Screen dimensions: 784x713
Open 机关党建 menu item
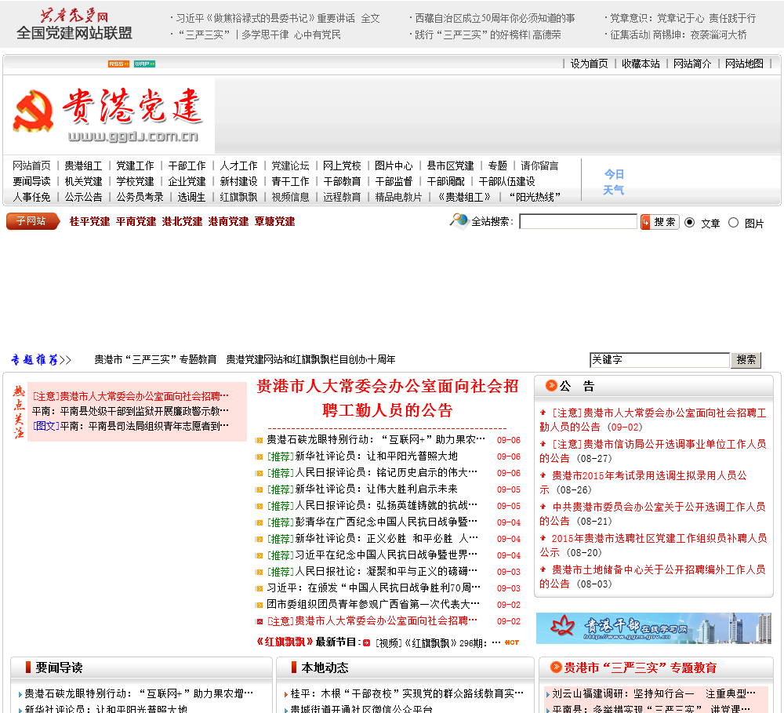point(83,181)
